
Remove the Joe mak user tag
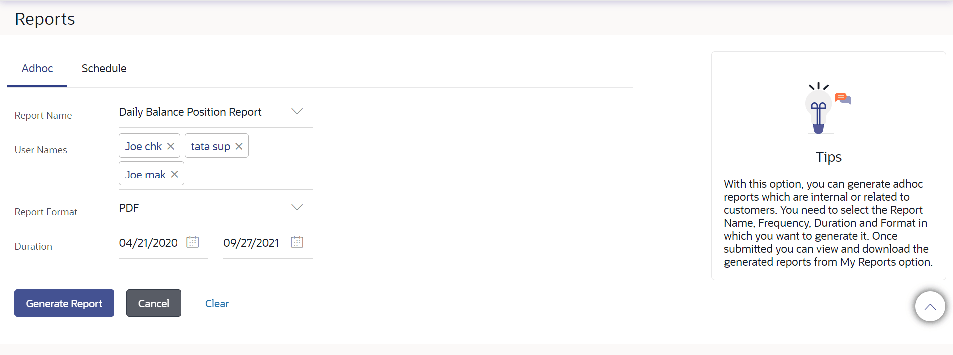[x=174, y=174]
